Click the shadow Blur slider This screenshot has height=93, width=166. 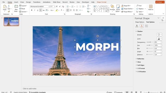(x=150, y=48)
